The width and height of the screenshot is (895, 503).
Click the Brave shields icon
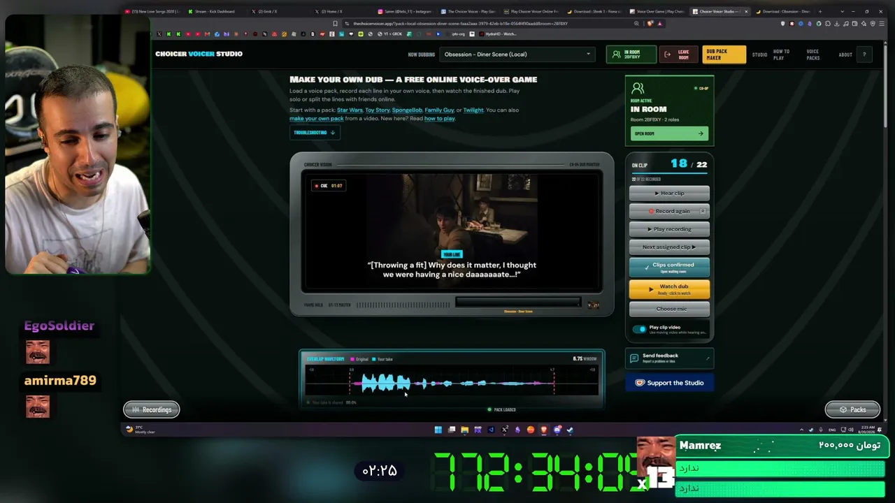pos(651,23)
